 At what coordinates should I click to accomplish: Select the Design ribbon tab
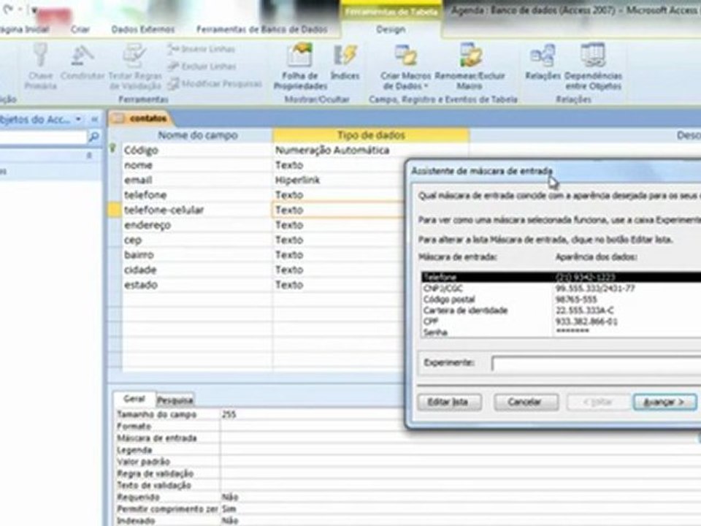(391, 29)
